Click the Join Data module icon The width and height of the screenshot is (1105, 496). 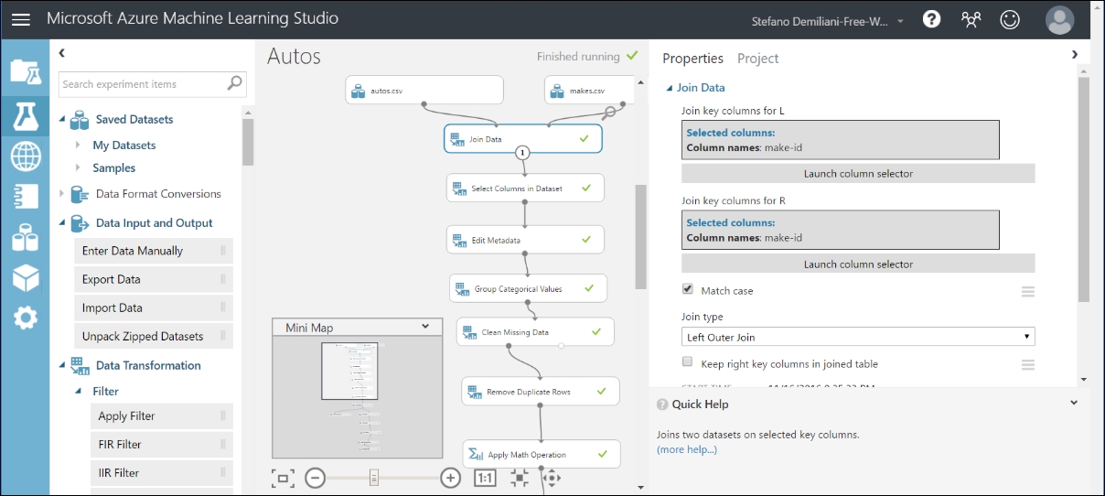pos(458,139)
